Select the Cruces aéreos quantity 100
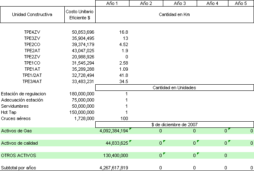The image size is (254, 171). click(124, 118)
